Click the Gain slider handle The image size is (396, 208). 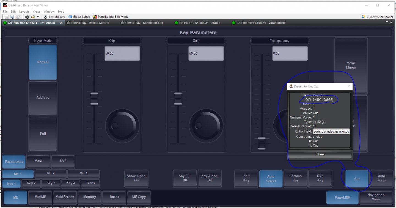point(178,99)
